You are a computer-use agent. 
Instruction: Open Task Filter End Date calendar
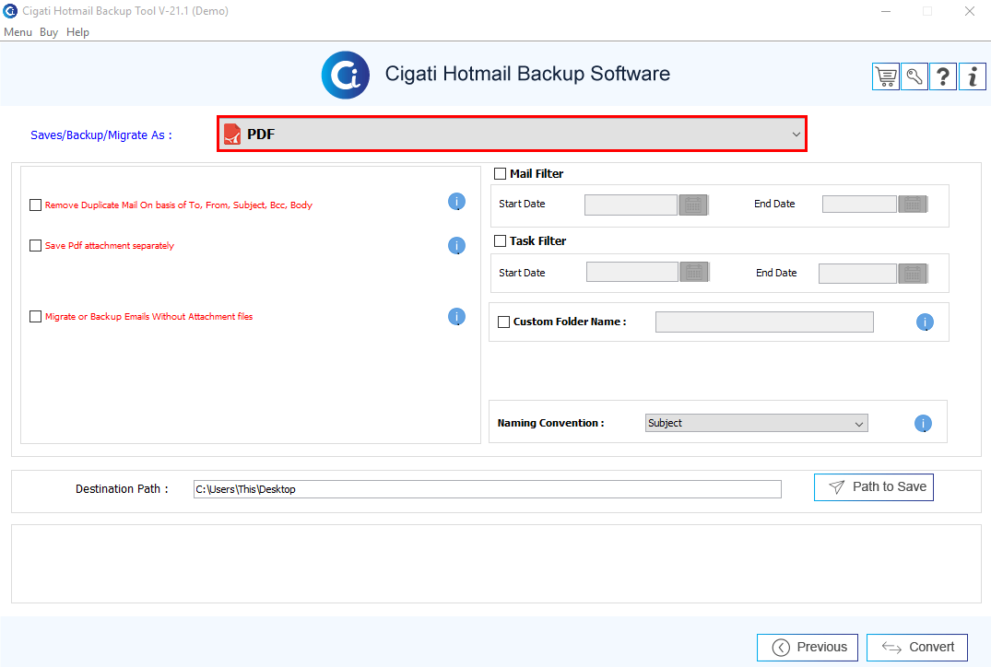coord(913,274)
